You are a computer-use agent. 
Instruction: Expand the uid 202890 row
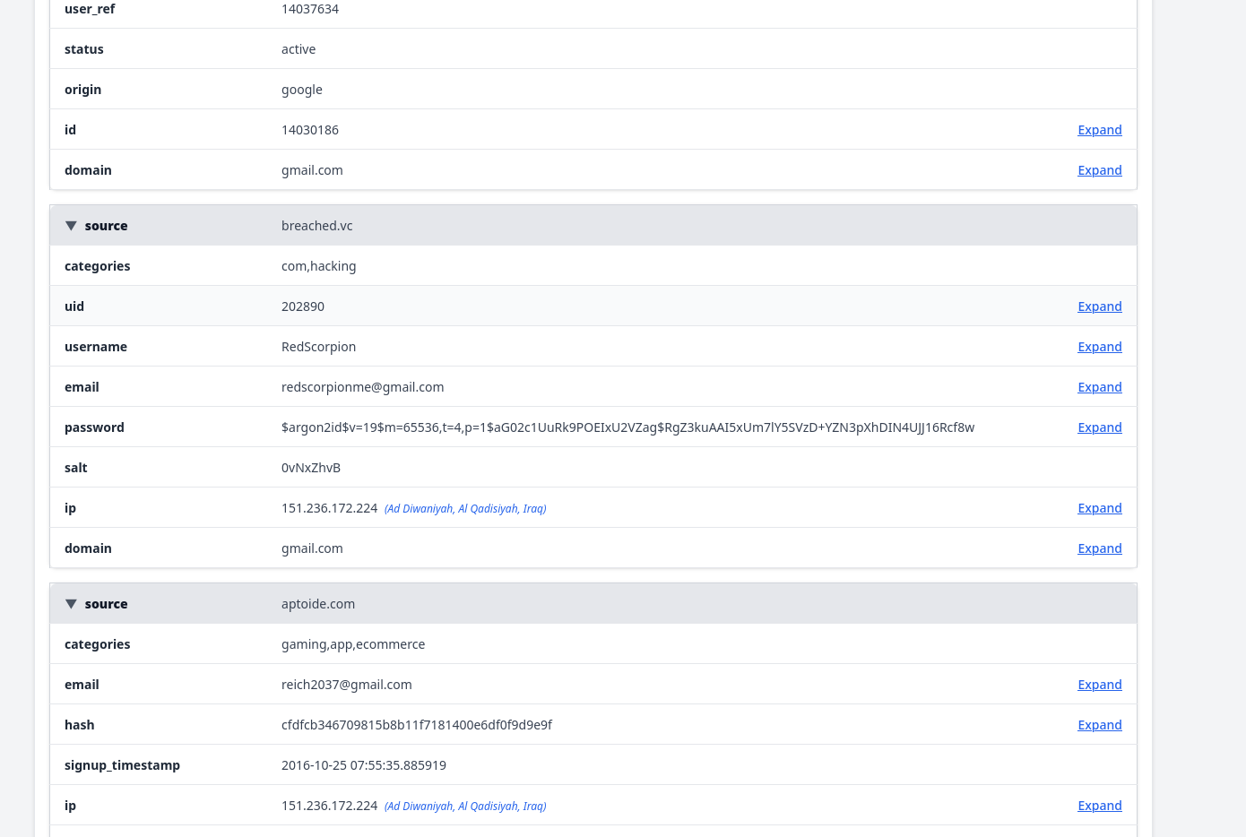click(x=1099, y=306)
